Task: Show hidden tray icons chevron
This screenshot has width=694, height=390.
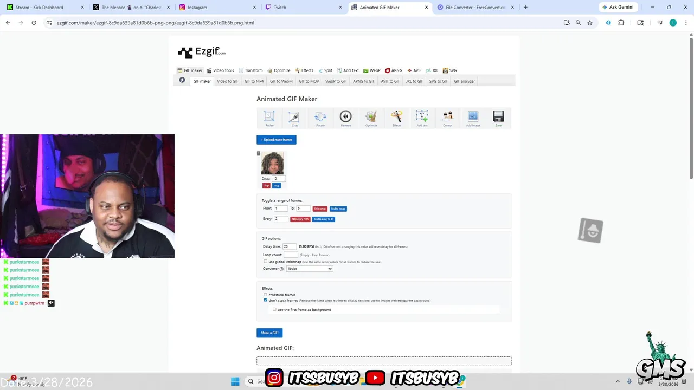Action: (x=617, y=381)
